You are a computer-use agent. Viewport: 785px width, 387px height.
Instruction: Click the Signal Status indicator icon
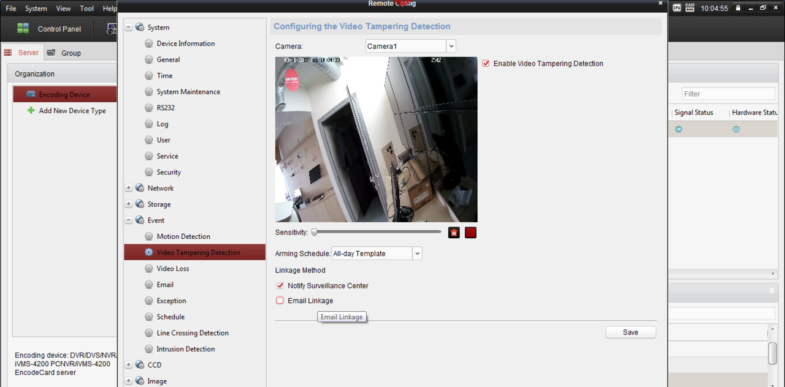678,129
